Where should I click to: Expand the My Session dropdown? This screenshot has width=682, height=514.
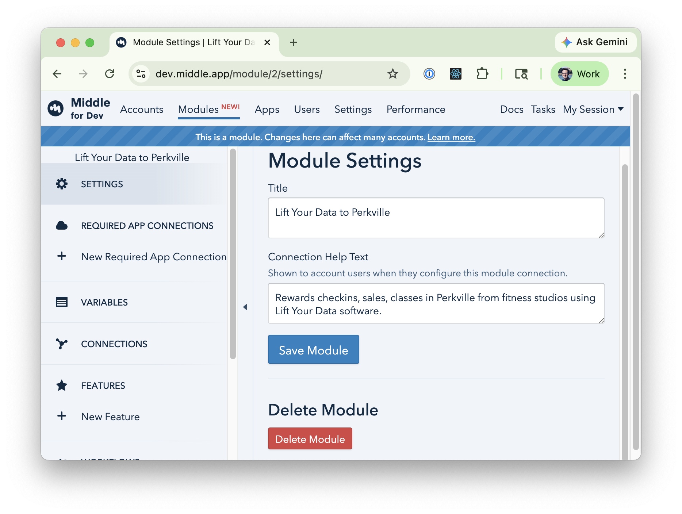click(x=593, y=109)
